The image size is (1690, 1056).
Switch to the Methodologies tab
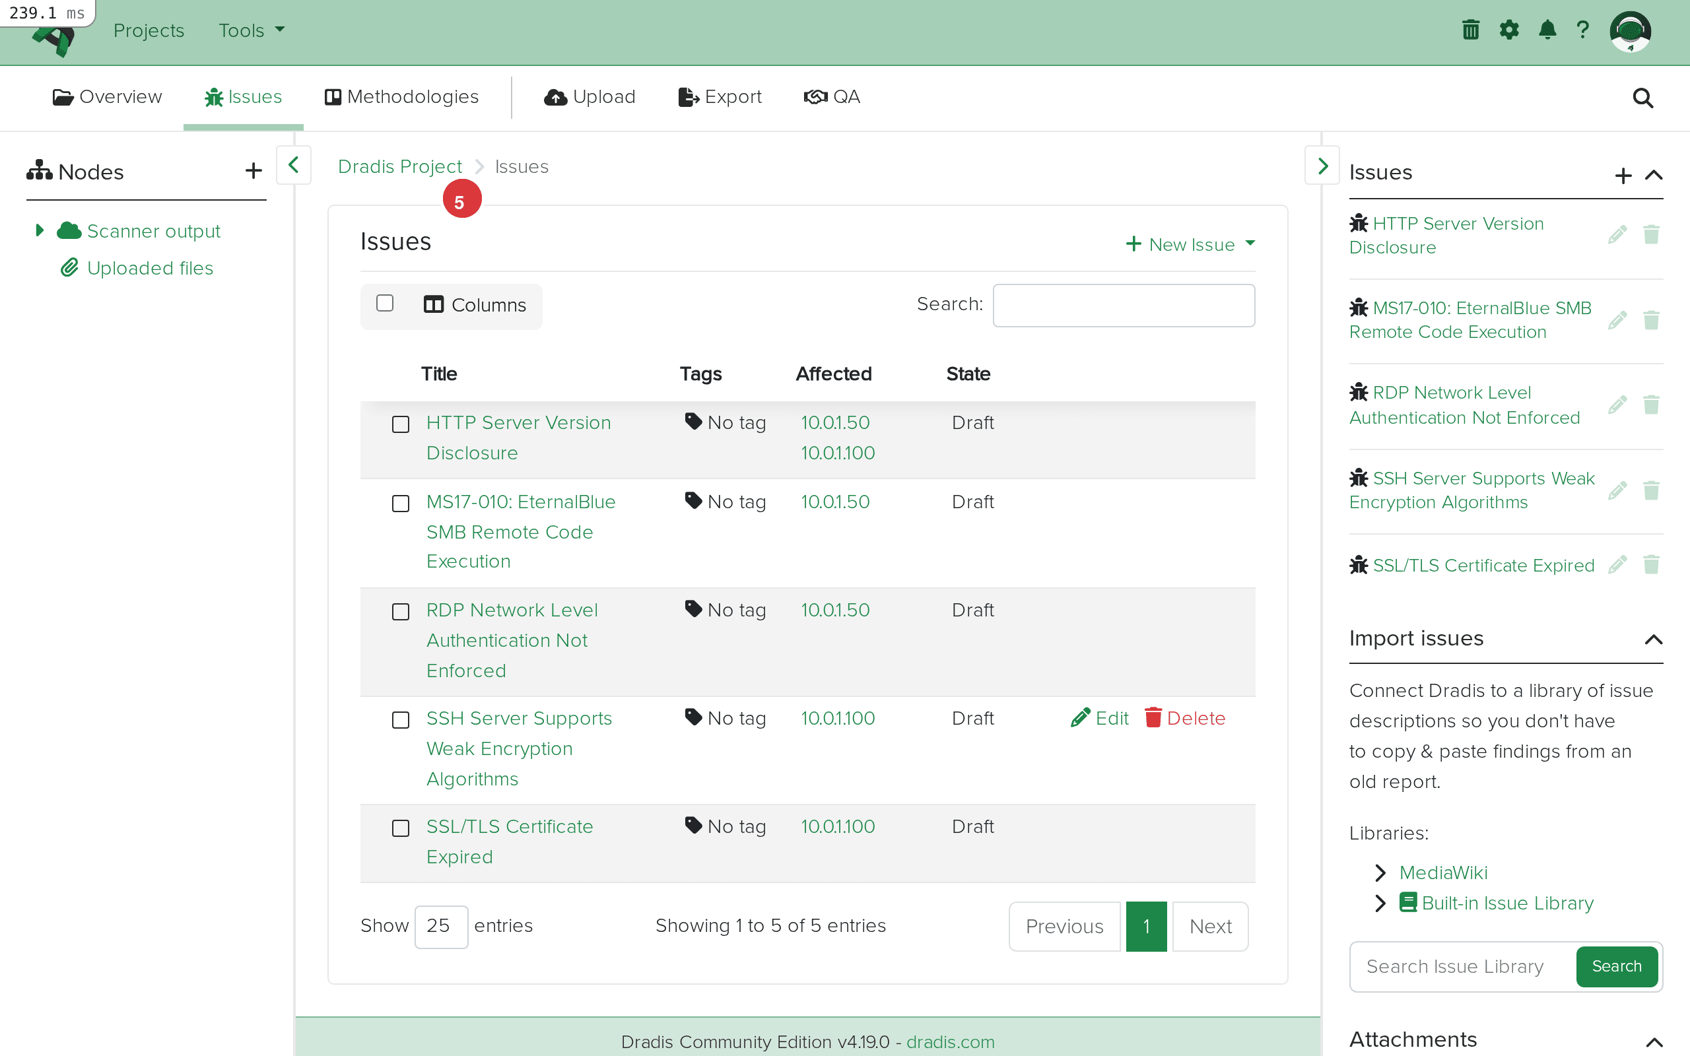coord(401,96)
